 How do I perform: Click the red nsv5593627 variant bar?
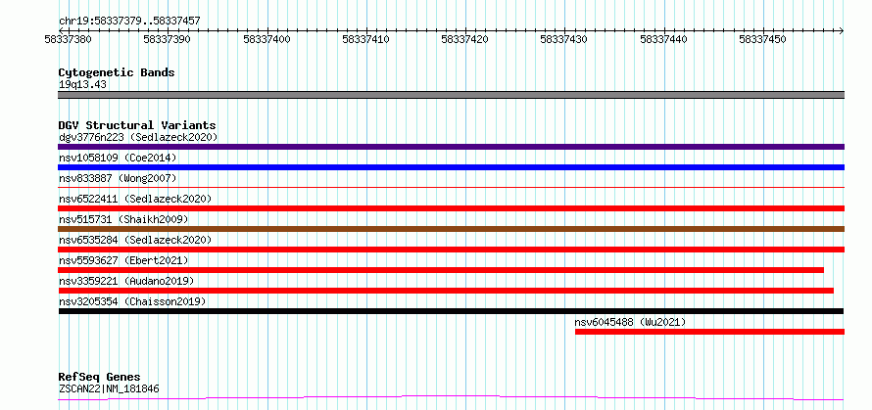click(x=441, y=270)
